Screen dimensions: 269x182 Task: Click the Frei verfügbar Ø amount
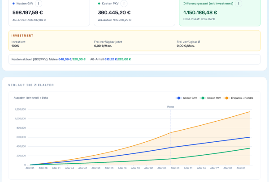coord(186,46)
